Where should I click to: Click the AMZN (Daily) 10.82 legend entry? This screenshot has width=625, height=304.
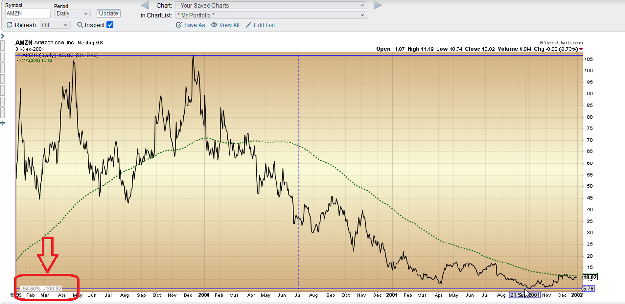[x=57, y=56]
